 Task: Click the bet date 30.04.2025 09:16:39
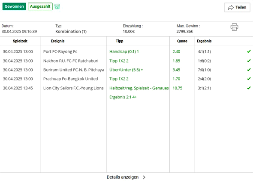pos(19,31)
